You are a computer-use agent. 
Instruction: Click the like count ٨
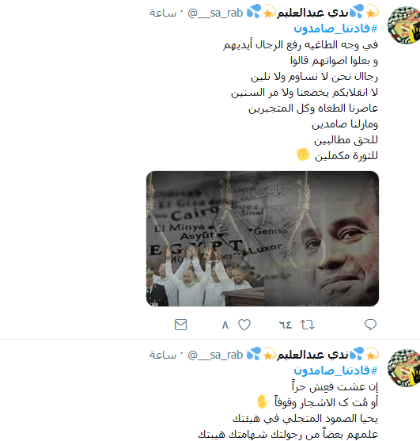tap(225, 325)
